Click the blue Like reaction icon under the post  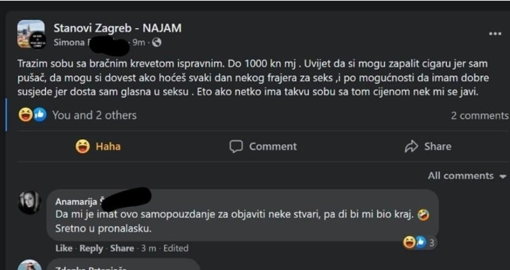click(40, 116)
